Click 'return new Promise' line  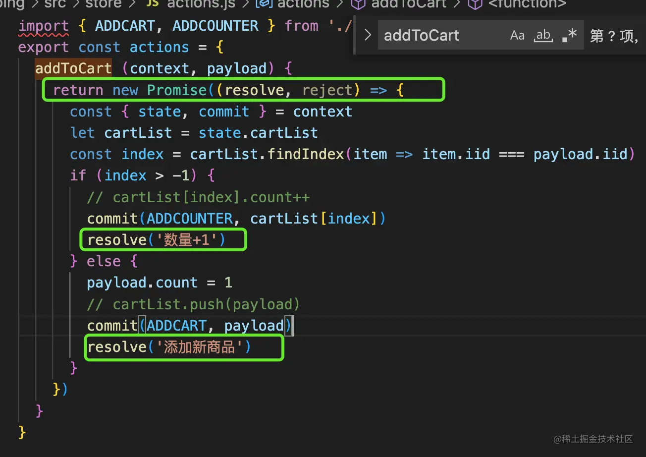[229, 90]
